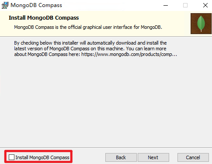Close the MongoDB Compass installer window
The height and width of the screenshot is (164, 212).
coord(205,5)
